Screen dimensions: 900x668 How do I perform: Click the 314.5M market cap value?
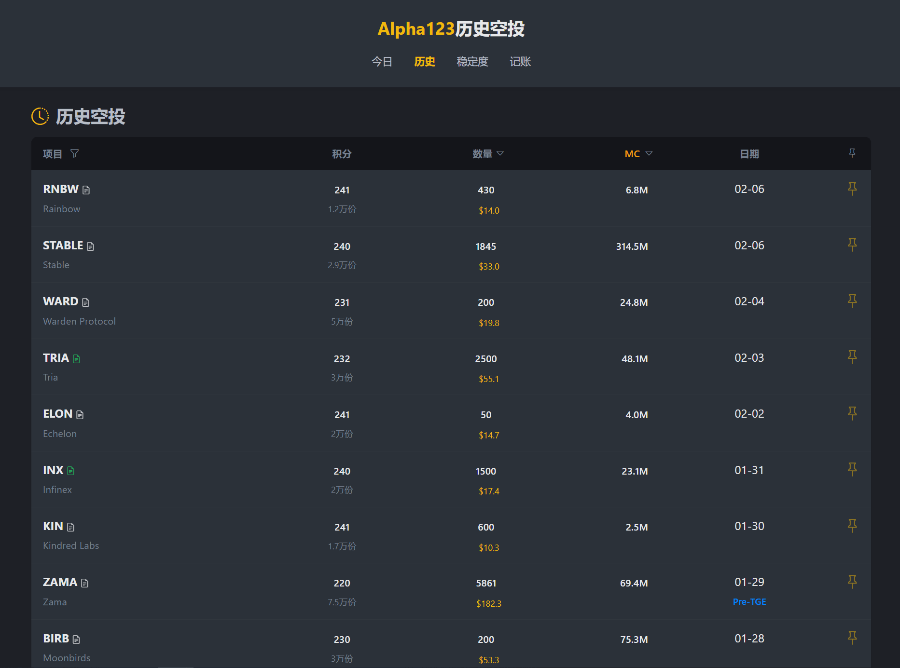coord(632,246)
